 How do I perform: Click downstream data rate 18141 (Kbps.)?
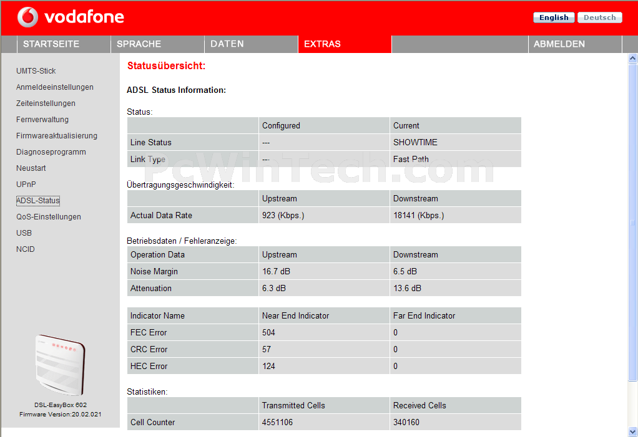tap(419, 215)
